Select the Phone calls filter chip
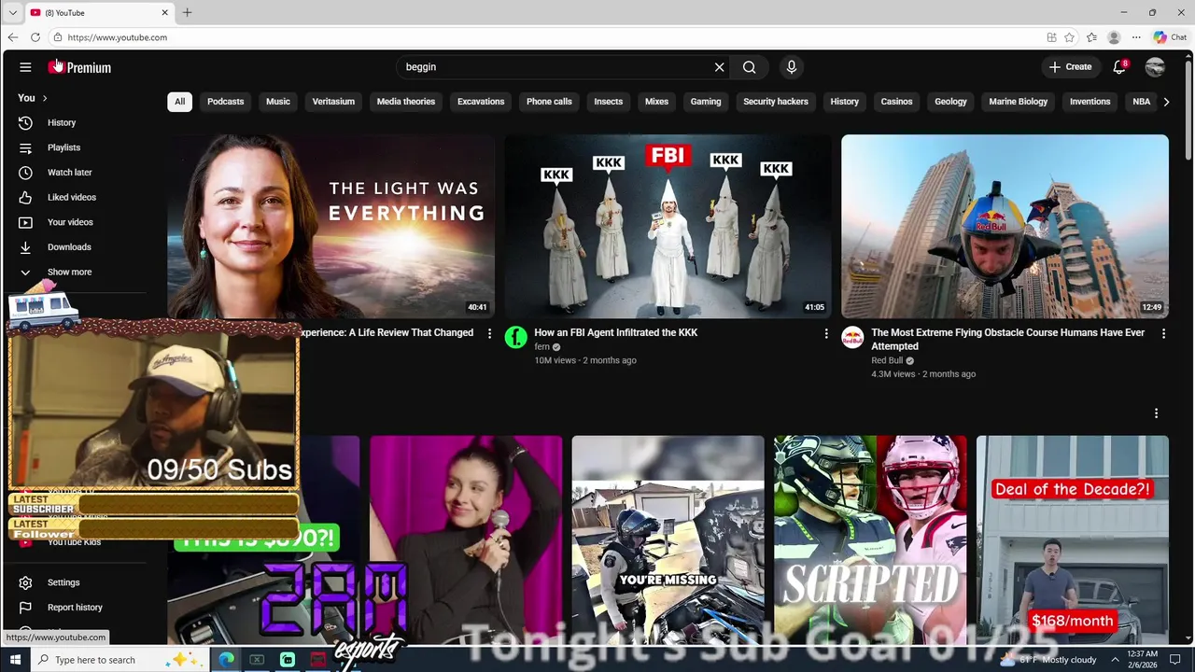1195x672 pixels. [x=549, y=102]
